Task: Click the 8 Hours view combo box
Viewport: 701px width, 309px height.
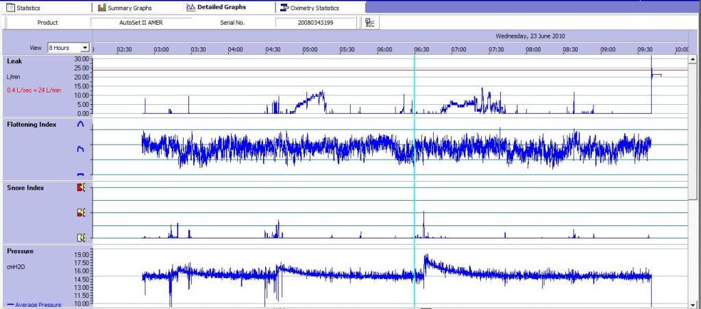Action: (69, 48)
